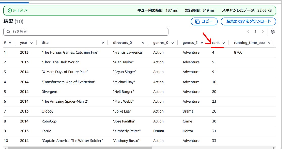The image size is (282, 149).
Task: Click the 結果 (10) results heading
Action: tap(13, 22)
